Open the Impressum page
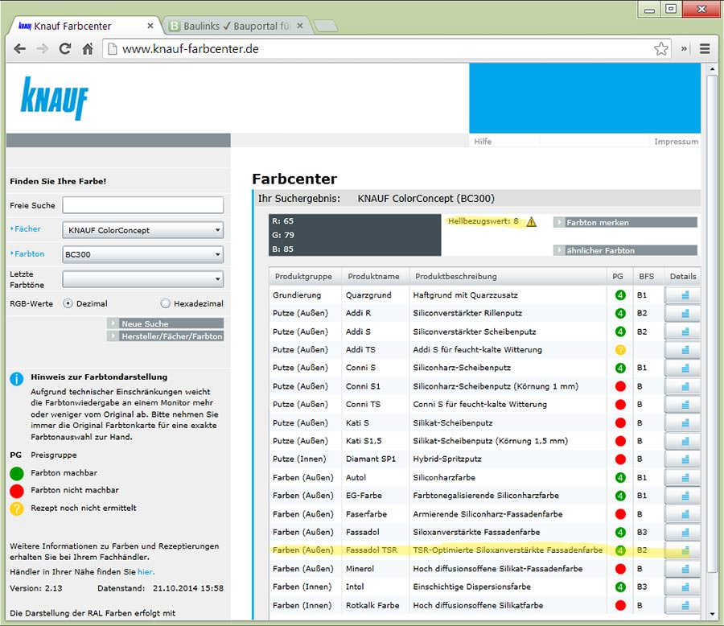The height and width of the screenshot is (626, 724). pyautogui.click(x=676, y=142)
